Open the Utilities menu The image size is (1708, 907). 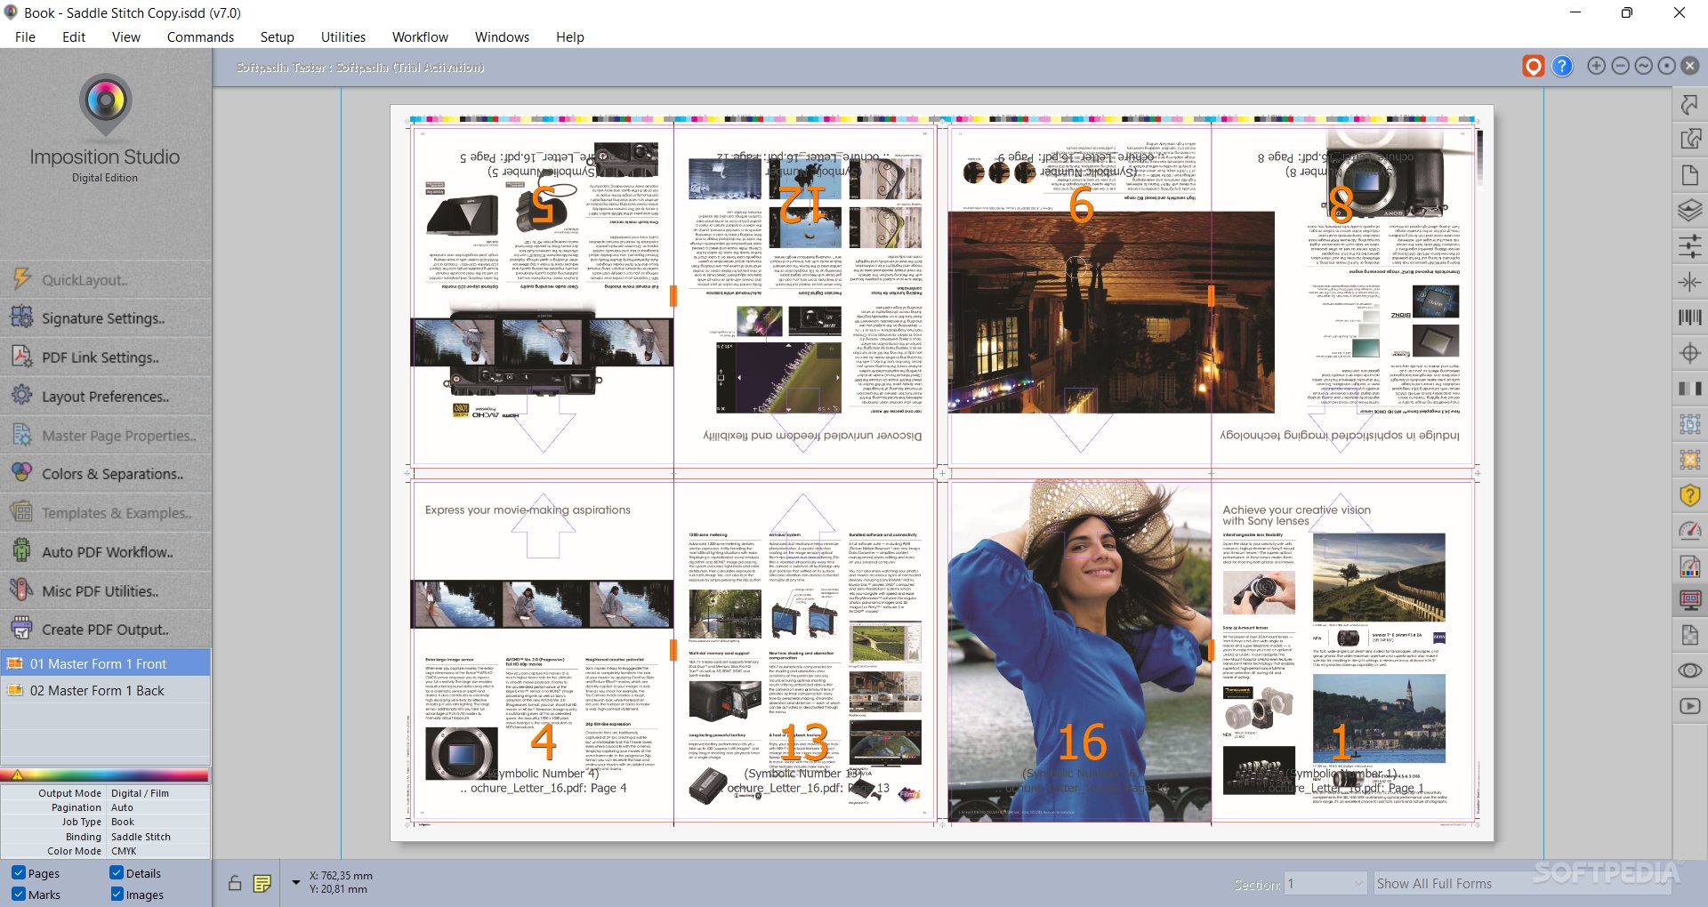pos(342,36)
